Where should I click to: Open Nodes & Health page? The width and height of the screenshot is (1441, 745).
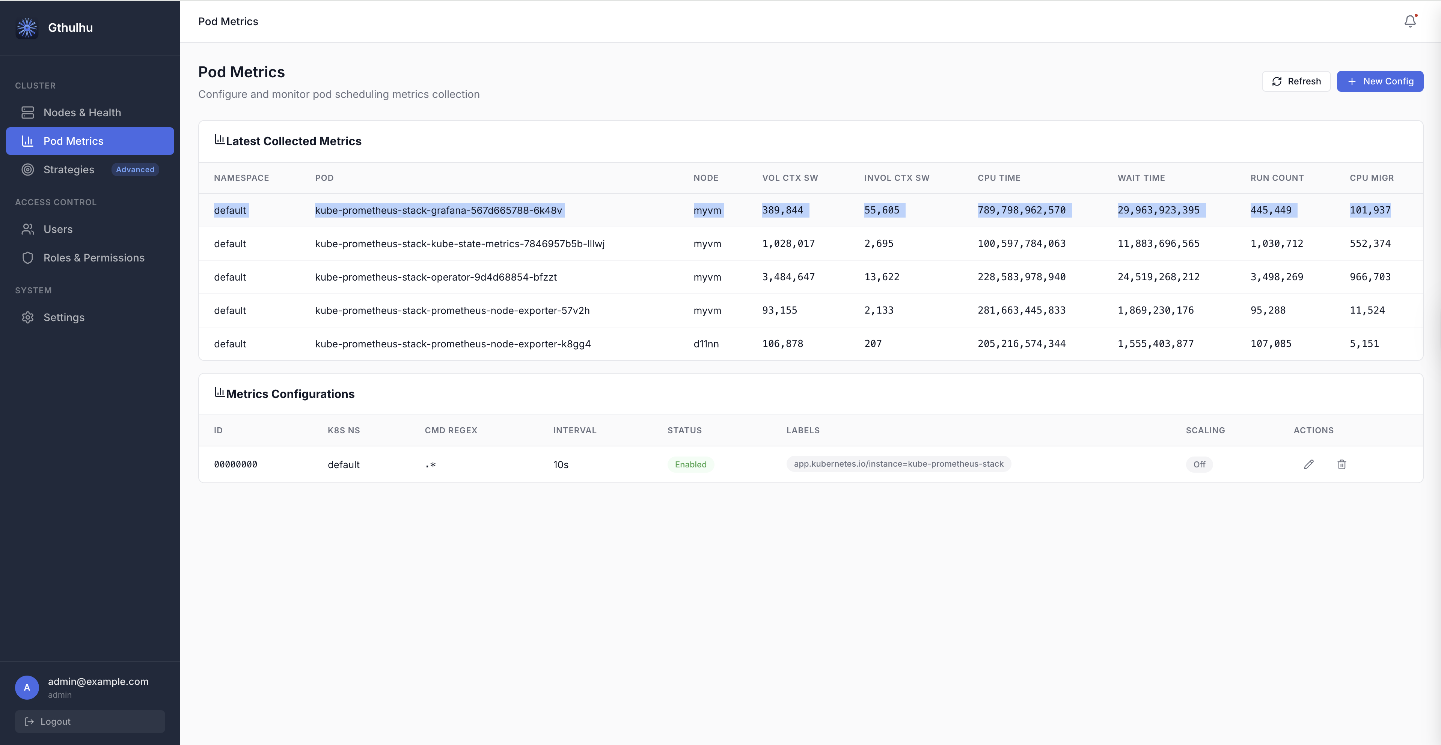pos(82,112)
